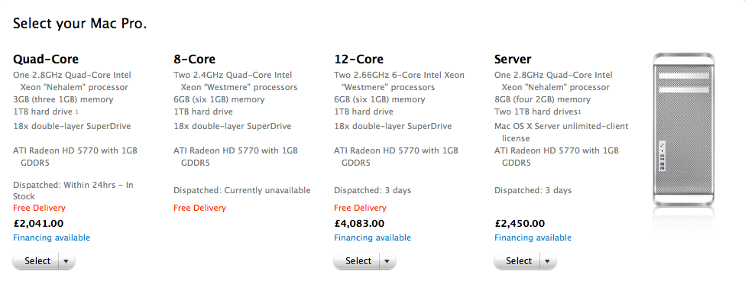Open Financing available under Quad-Core price
This screenshot has width=745, height=307.
tap(51, 238)
